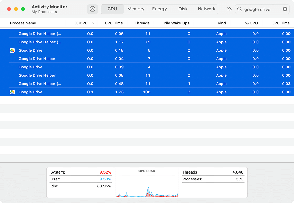Sort by GPU Time column header
Screen dimensions: 294x203
pyautogui.click(x=280, y=23)
